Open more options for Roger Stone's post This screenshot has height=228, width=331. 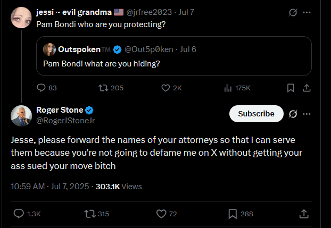[x=307, y=114]
